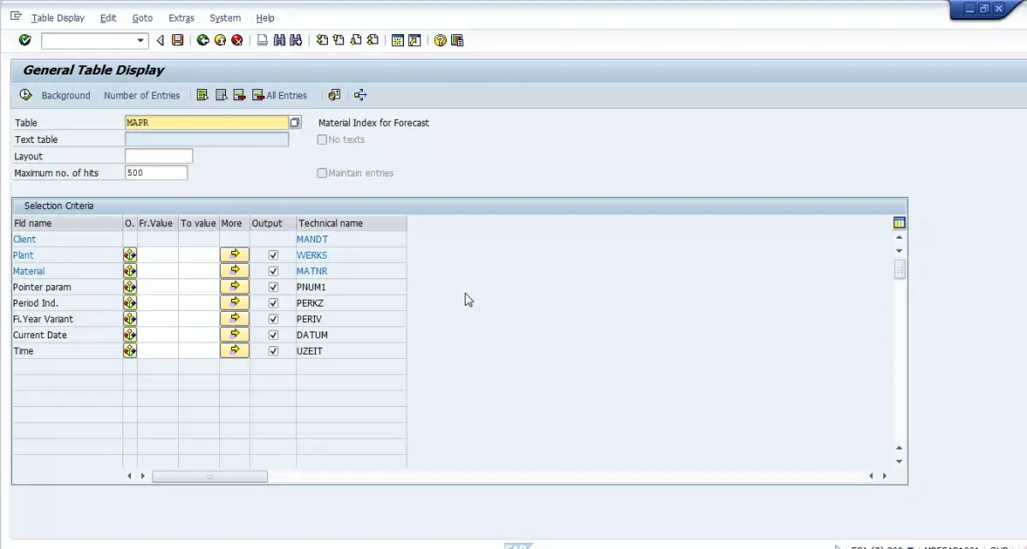Open selection options icon for Fi.Year Variant row
The height and width of the screenshot is (549, 1027).
point(130,319)
